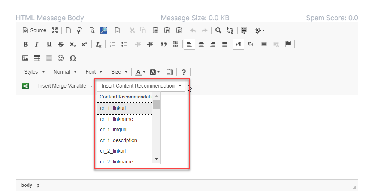Open the Styles dropdown

point(34,72)
